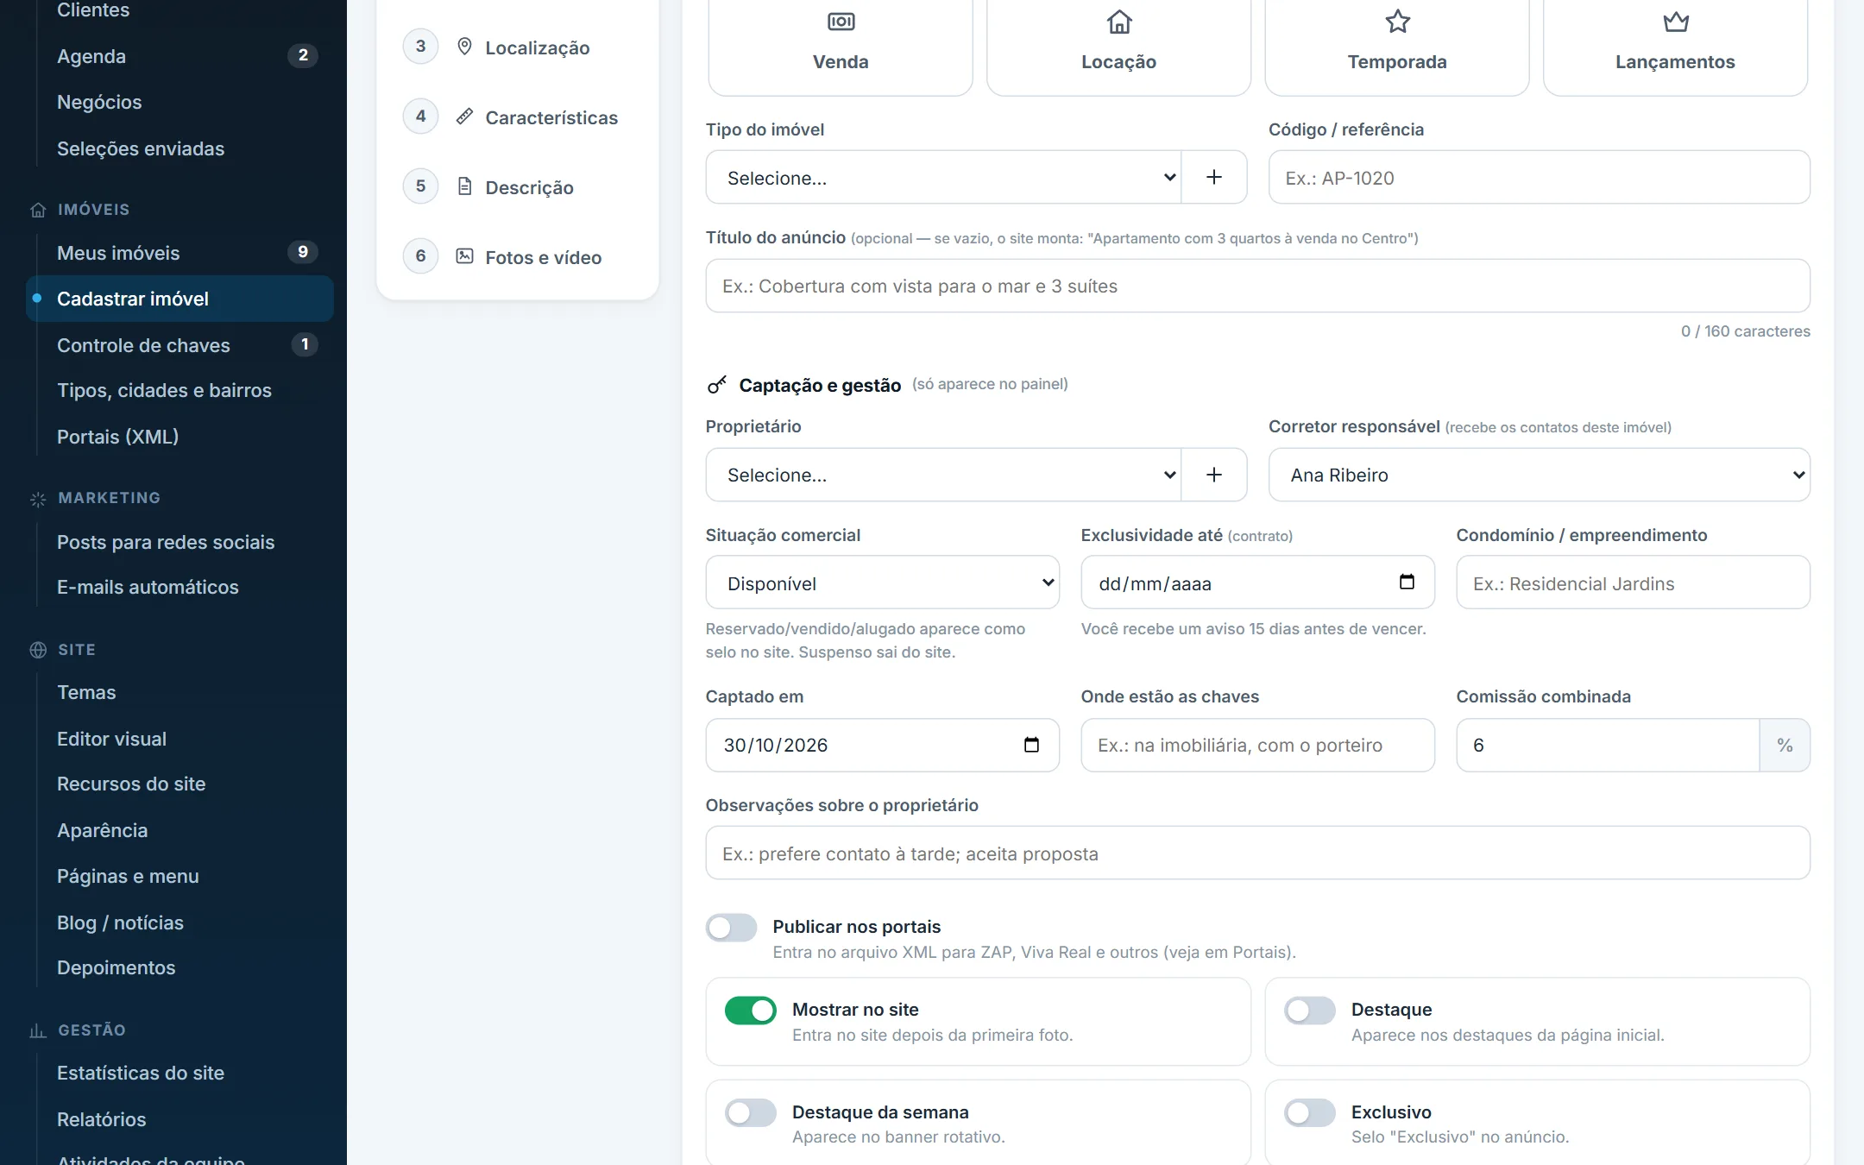1864x1165 pixels.
Task: Click the Localização pin icon
Action: (x=464, y=47)
